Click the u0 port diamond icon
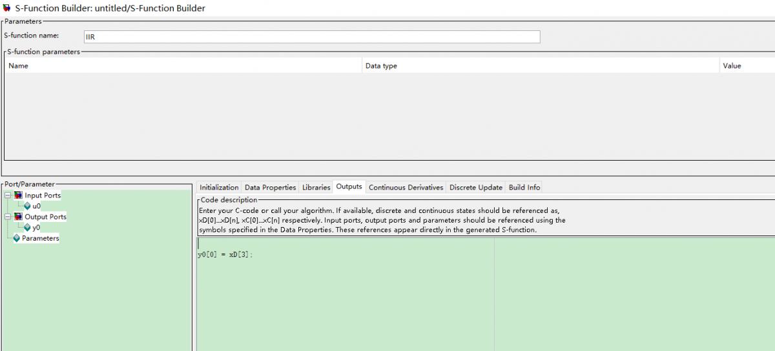 coord(27,206)
